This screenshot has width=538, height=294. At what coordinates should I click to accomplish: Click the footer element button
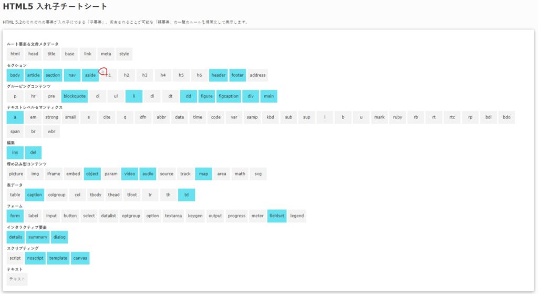pos(237,75)
